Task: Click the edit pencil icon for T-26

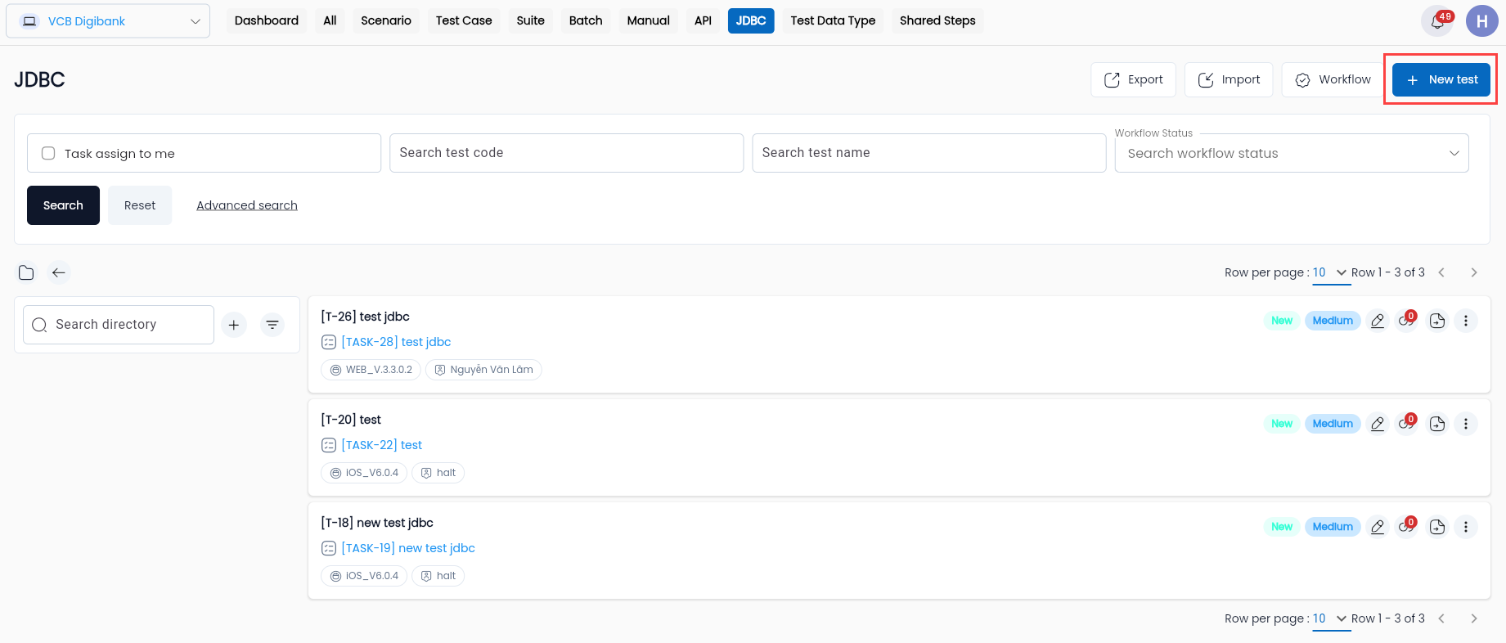Action: [x=1378, y=321]
